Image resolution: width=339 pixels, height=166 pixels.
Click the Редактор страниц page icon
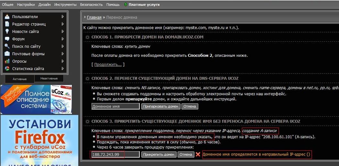7,24
